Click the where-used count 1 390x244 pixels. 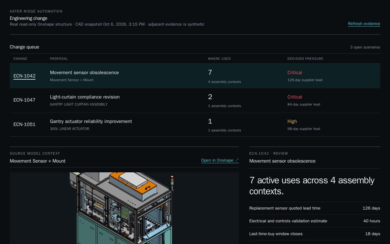pyautogui.click(x=210, y=121)
